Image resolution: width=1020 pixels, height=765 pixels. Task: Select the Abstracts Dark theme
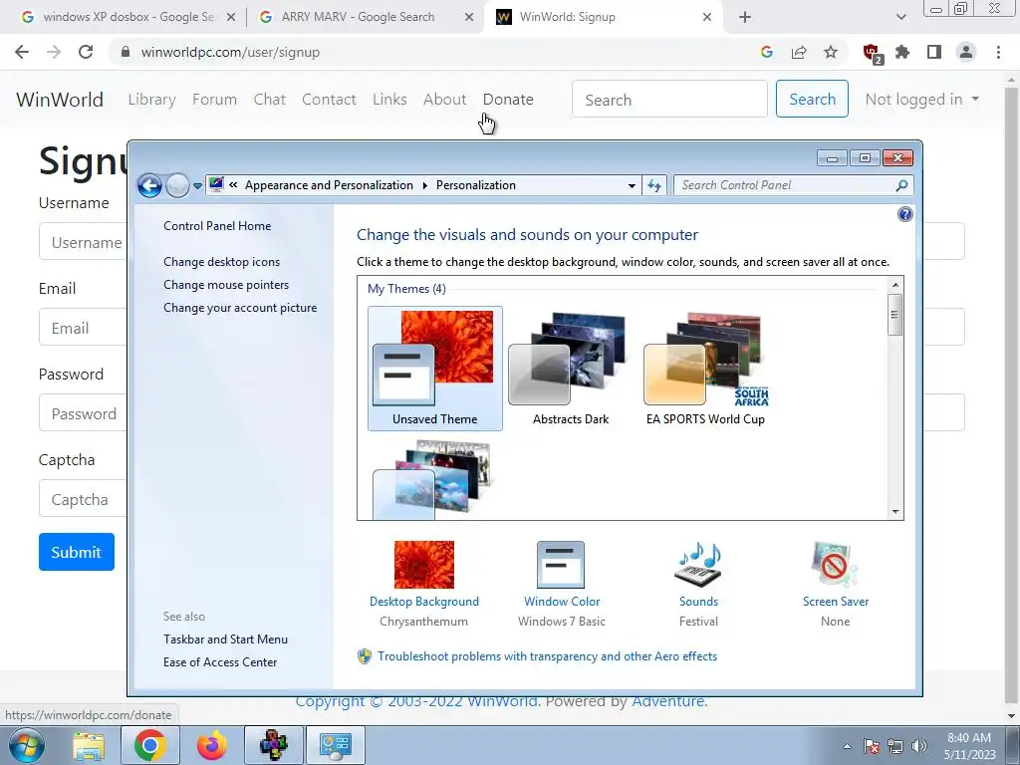click(x=571, y=369)
